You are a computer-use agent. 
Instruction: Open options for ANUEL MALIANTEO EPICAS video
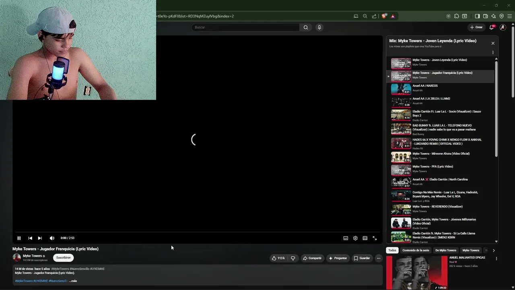coord(496,259)
